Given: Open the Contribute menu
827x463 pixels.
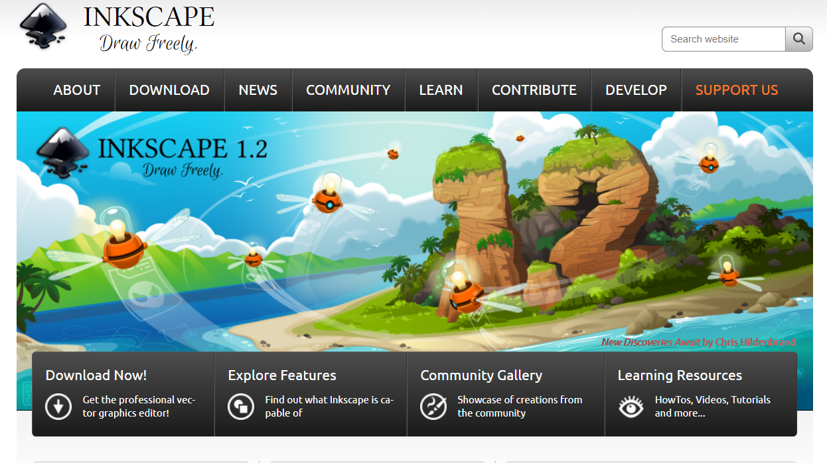Looking at the screenshot, I should [x=534, y=90].
